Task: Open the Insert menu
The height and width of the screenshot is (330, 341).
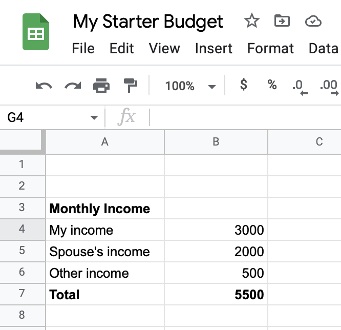Action: point(214,48)
